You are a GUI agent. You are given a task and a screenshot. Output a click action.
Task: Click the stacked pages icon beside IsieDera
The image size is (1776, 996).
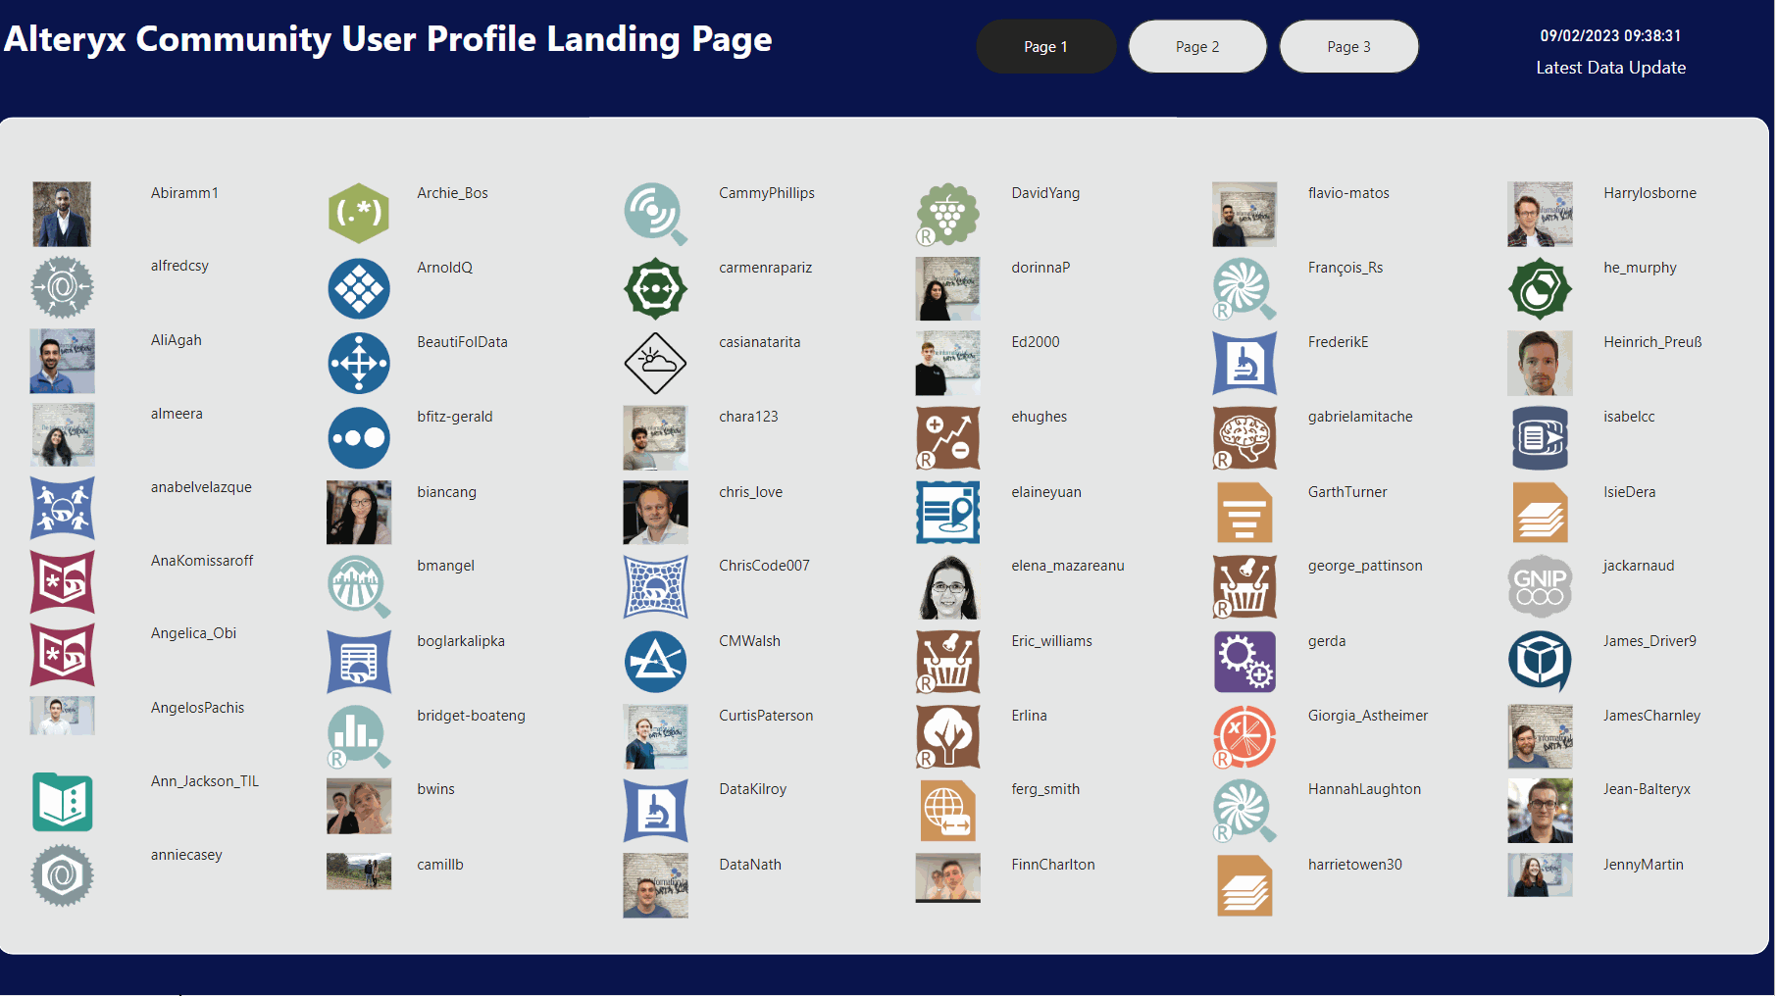(x=1540, y=512)
